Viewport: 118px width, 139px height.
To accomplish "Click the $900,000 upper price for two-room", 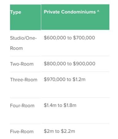I will point(84,64).
